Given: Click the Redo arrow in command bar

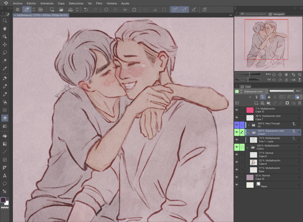Looking at the screenshot, I should pyautogui.click(x=95, y=10).
